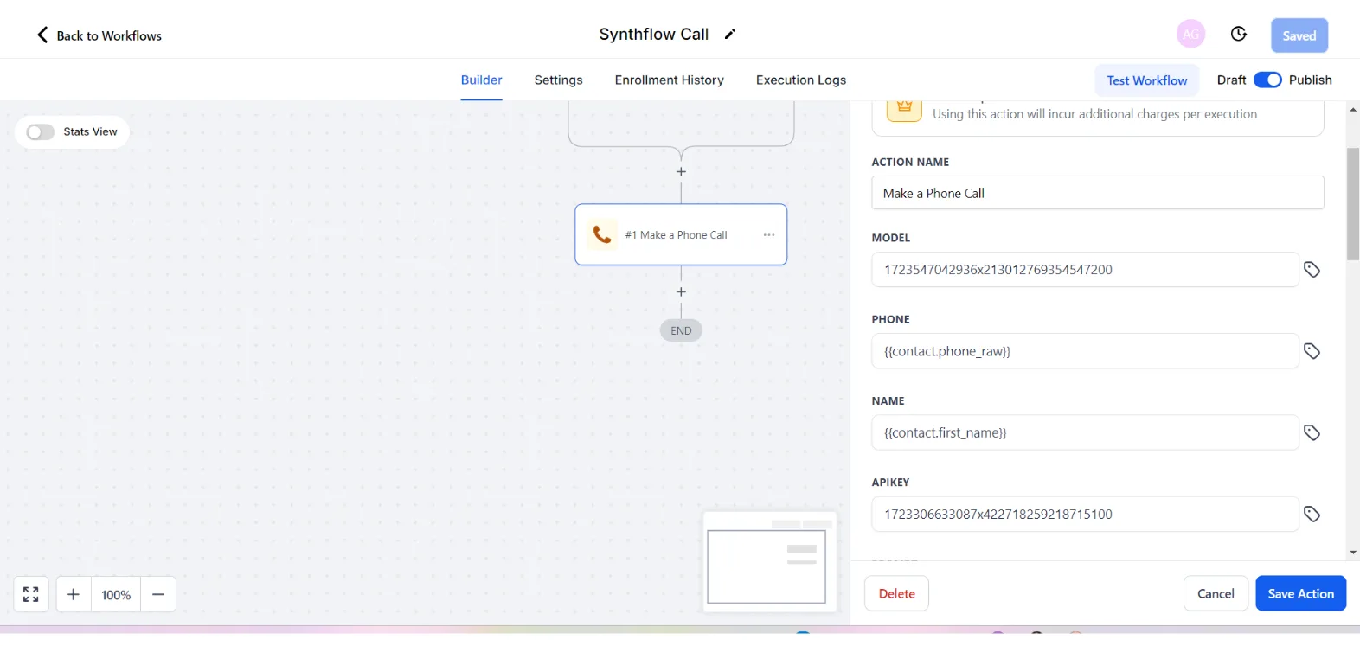Image resolution: width=1360 pixels, height=646 pixels.
Task: Click into the Action Name input field
Action: 1097,193
